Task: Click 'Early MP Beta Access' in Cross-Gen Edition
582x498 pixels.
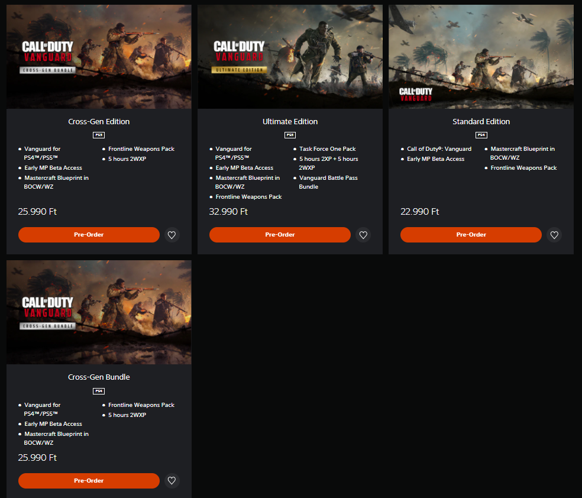Action: point(53,168)
